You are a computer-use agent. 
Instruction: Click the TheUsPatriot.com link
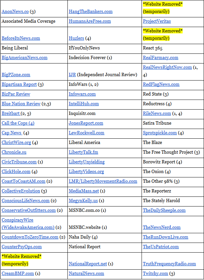pos(161,247)
